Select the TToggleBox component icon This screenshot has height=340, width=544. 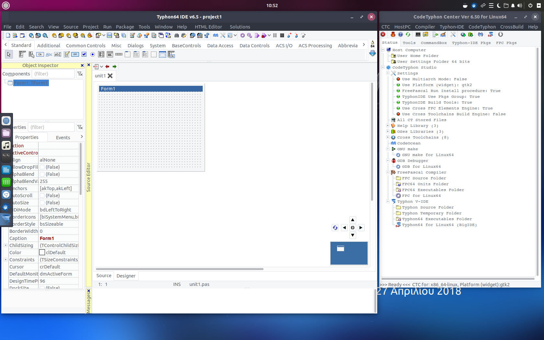[75, 54]
